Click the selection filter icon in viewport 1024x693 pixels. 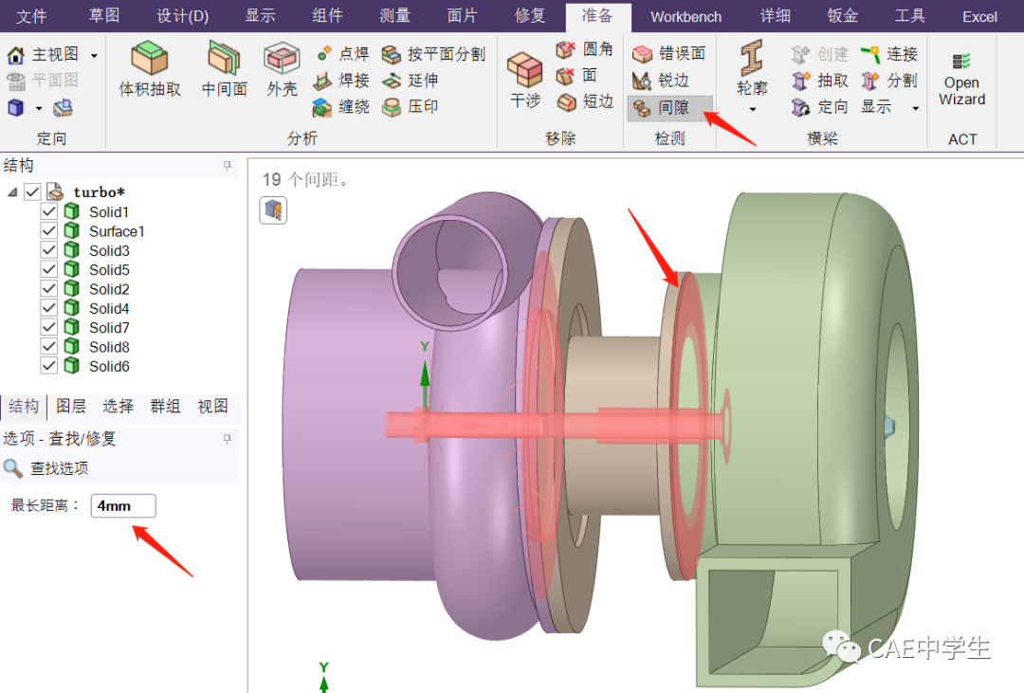pos(273,210)
